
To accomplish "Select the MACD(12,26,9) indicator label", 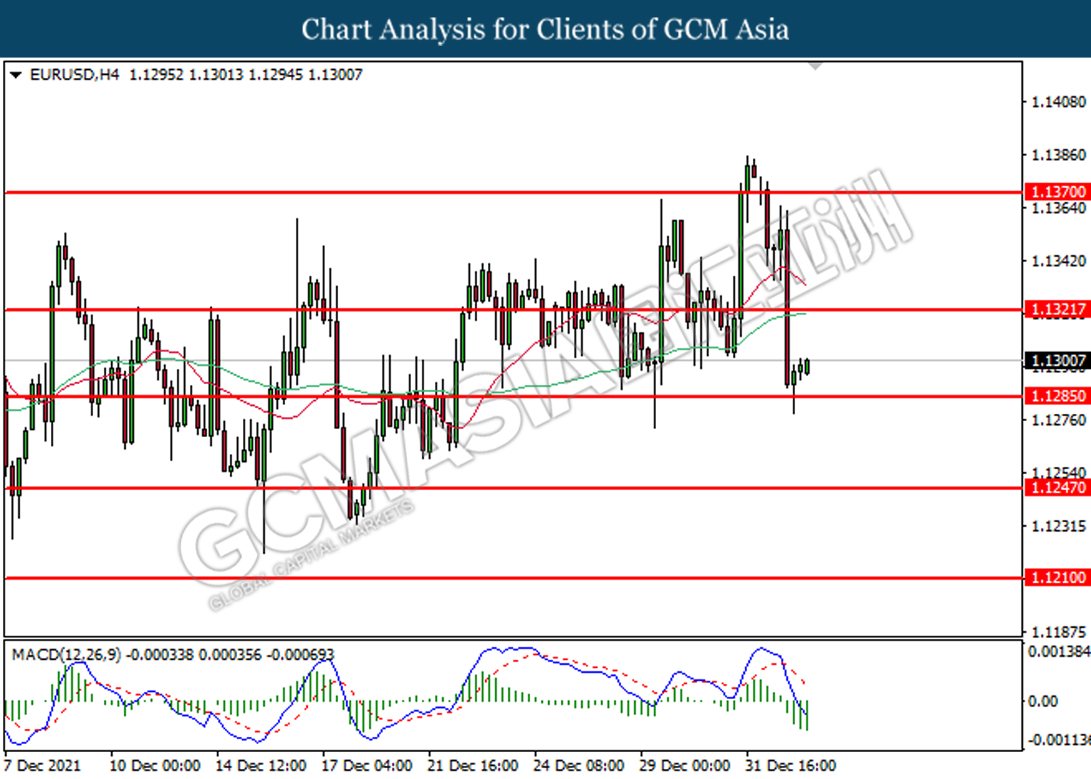I will click(67, 655).
